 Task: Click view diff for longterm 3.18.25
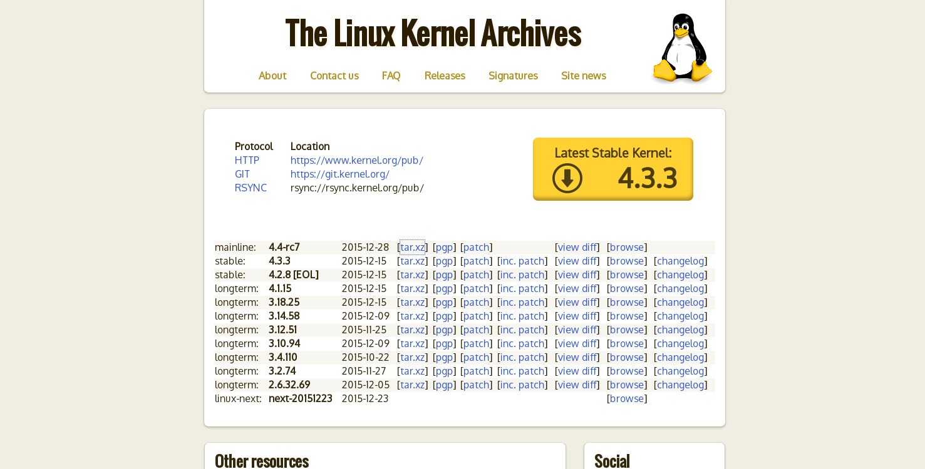click(x=577, y=302)
